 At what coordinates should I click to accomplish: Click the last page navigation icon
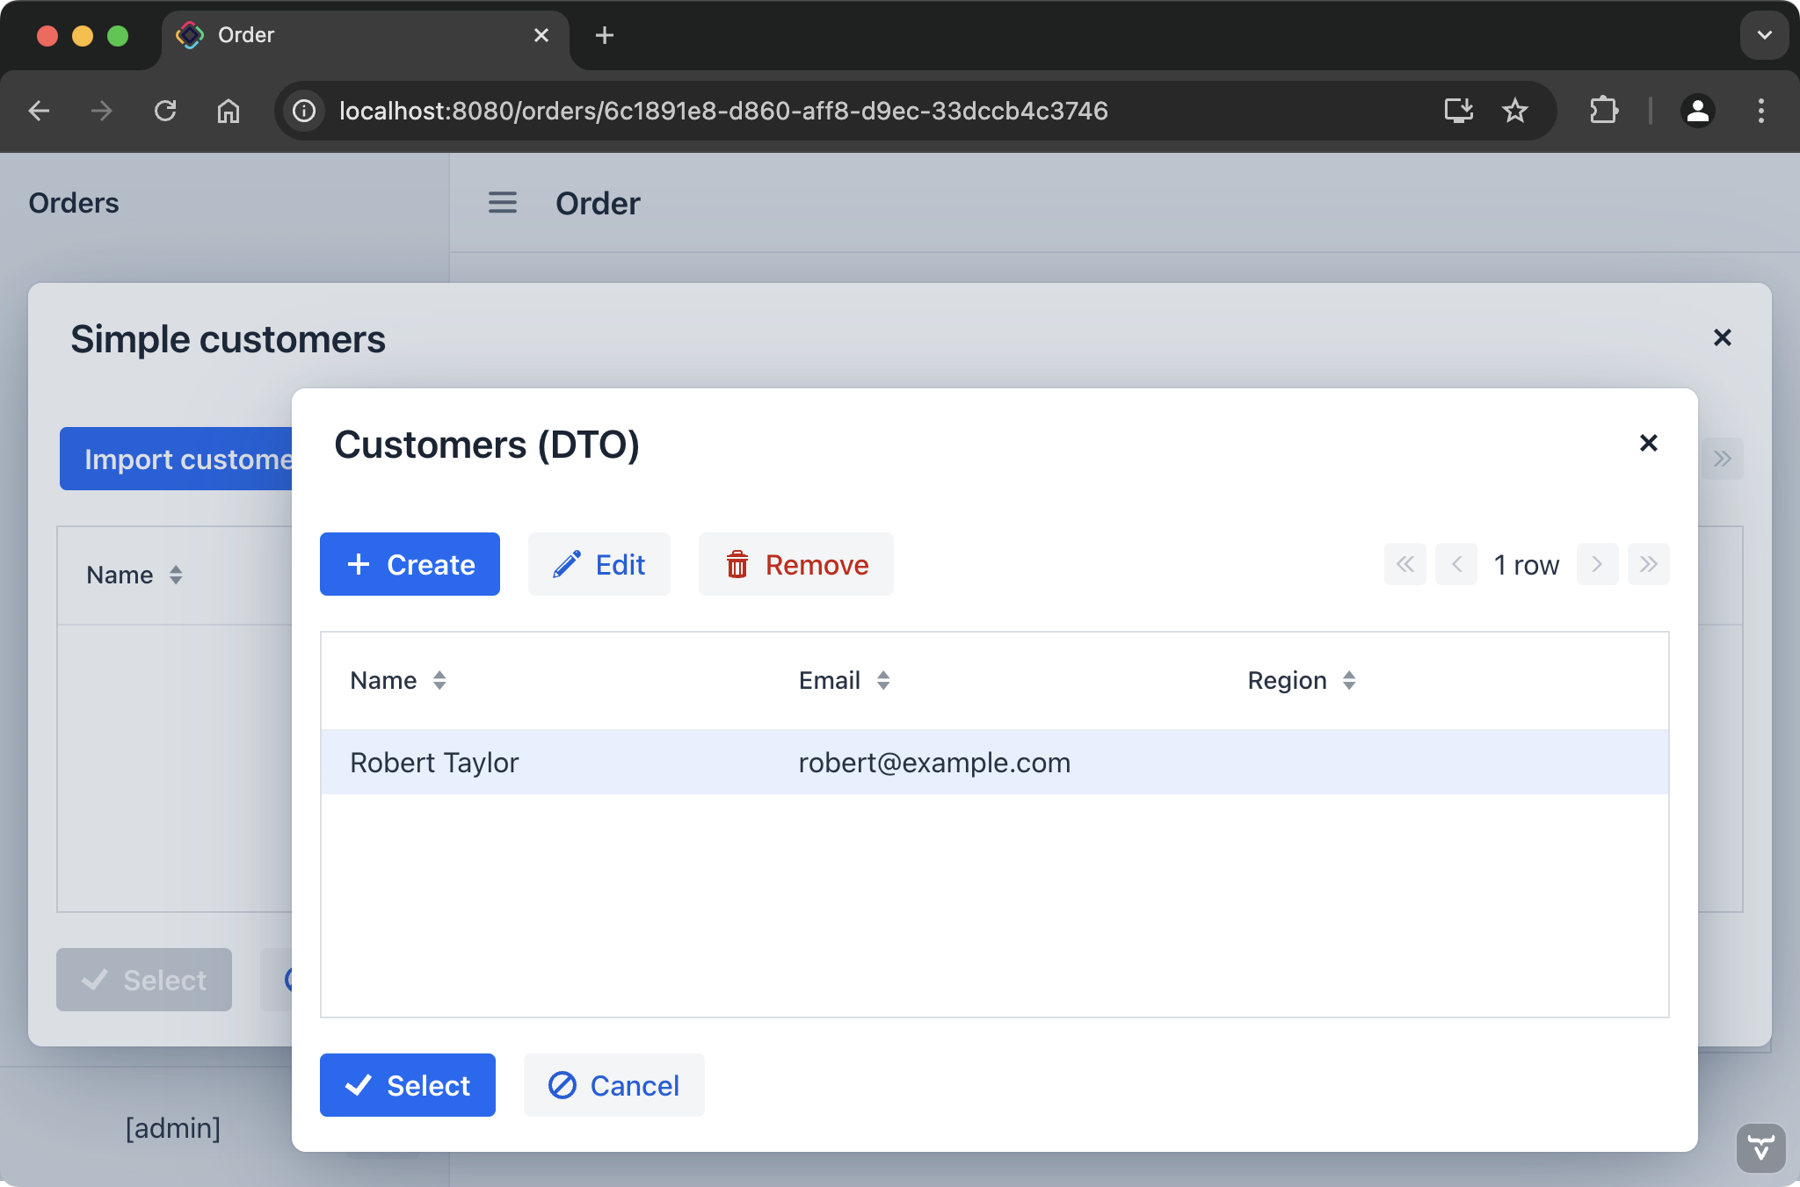[x=1648, y=563]
